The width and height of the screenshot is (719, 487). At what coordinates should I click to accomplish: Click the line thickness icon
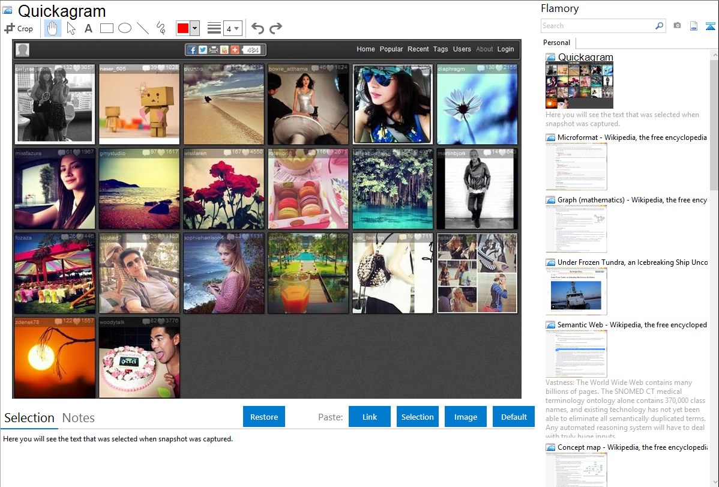pyautogui.click(x=214, y=28)
